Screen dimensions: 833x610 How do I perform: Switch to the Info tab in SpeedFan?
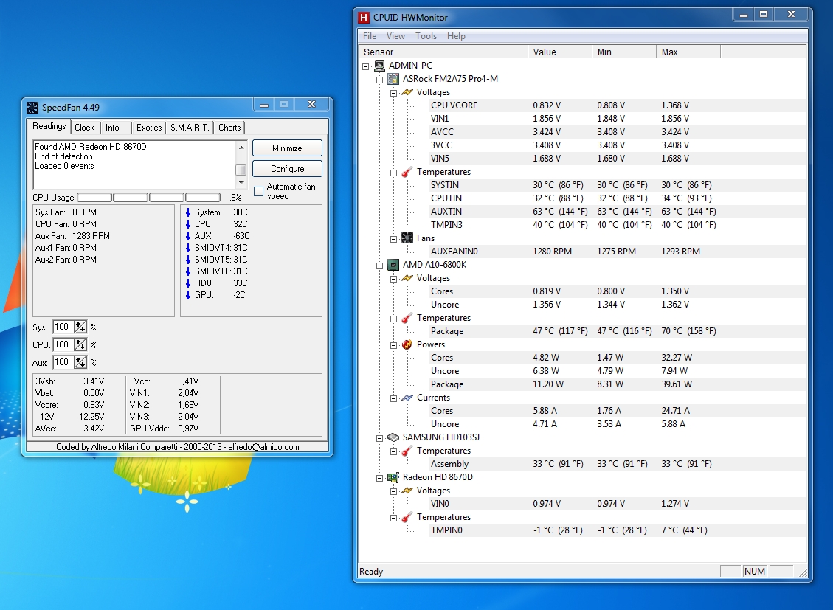click(112, 128)
